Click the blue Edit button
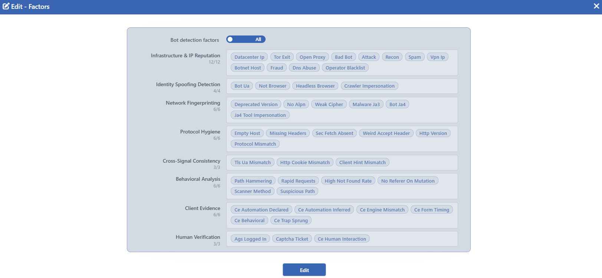The height and width of the screenshot is (278, 602). (x=304, y=270)
